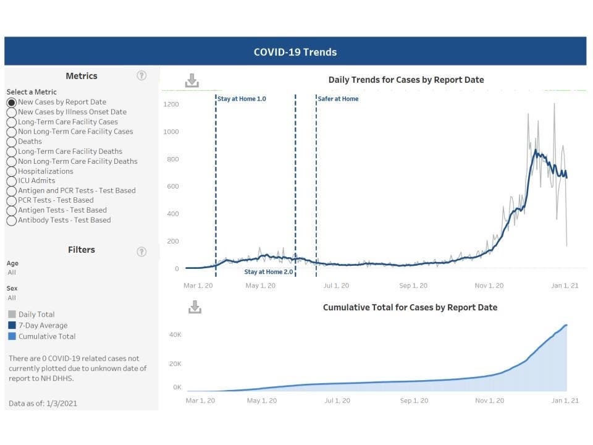
Task: Open the Metrics help tooltip
Action: coord(141,75)
